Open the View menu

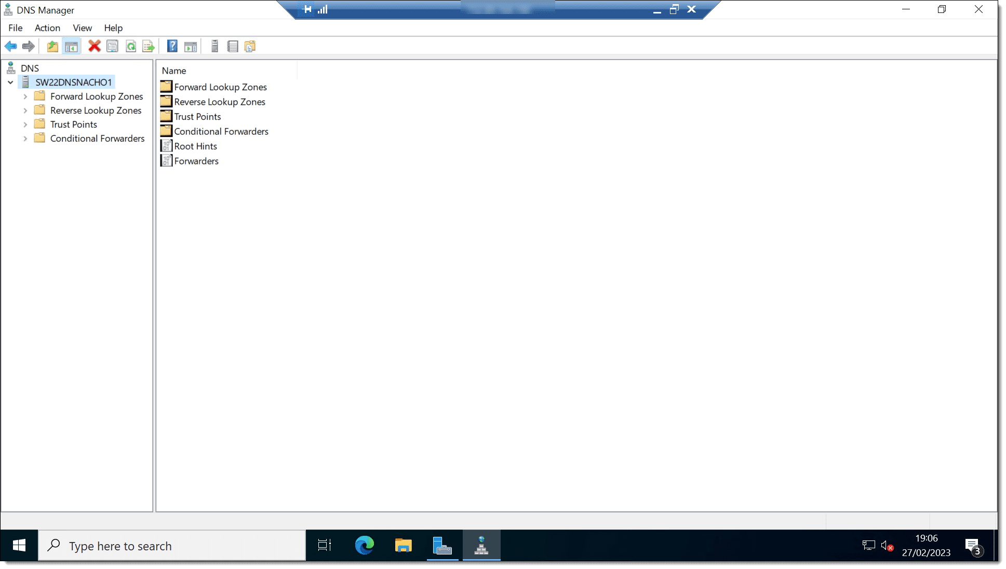pyautogui.click(x=83, y=27)
